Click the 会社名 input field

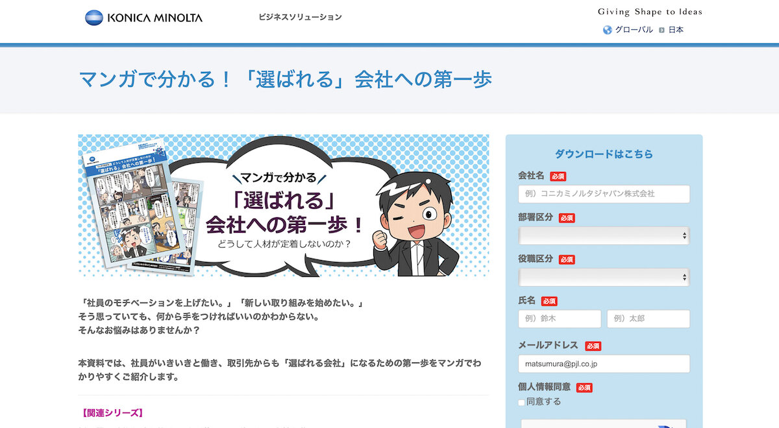pyautogui.click(x=604, y=194)
